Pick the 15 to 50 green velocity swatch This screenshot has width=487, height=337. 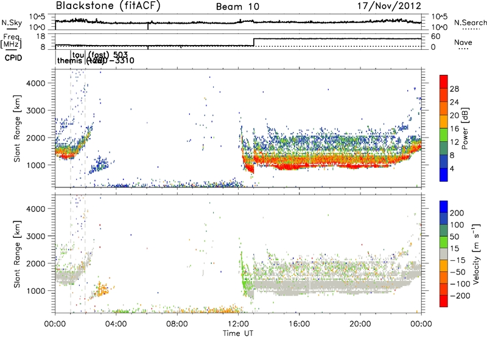pos(444,242)
